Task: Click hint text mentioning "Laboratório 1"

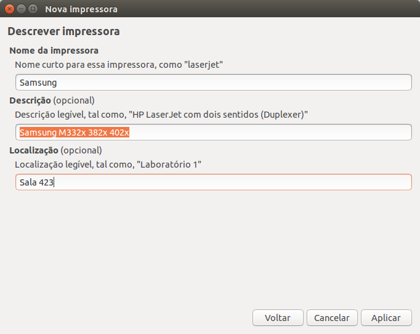Action: tap(108, 165)
